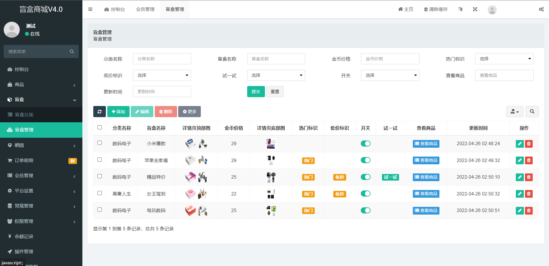Check the select-all checkbox in table header
This screenshot has height=266, width=549.
click(x=99, y=127)
